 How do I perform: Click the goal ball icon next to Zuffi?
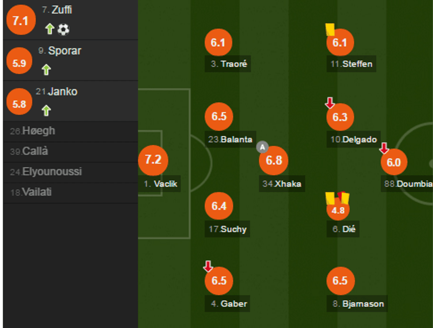coord(64,30)
